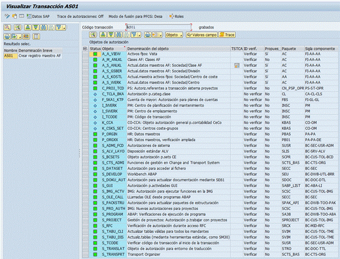Image resolution: width=340 pixels, height=259 pixels.
Task: Click 'Workbench ABAP' description cell
Action: (178, 174)
